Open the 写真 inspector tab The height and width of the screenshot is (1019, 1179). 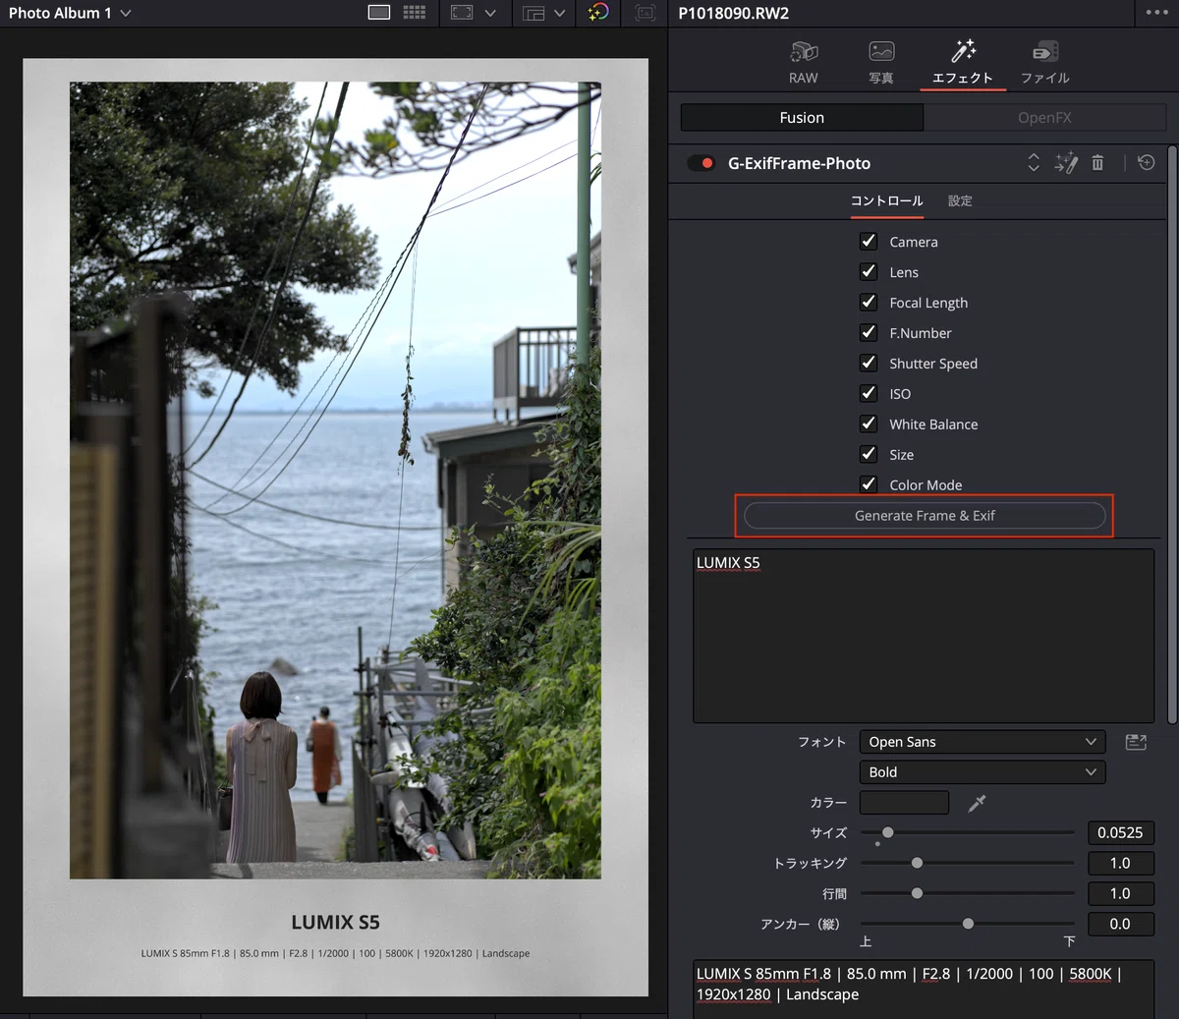(x=881, y=62)
